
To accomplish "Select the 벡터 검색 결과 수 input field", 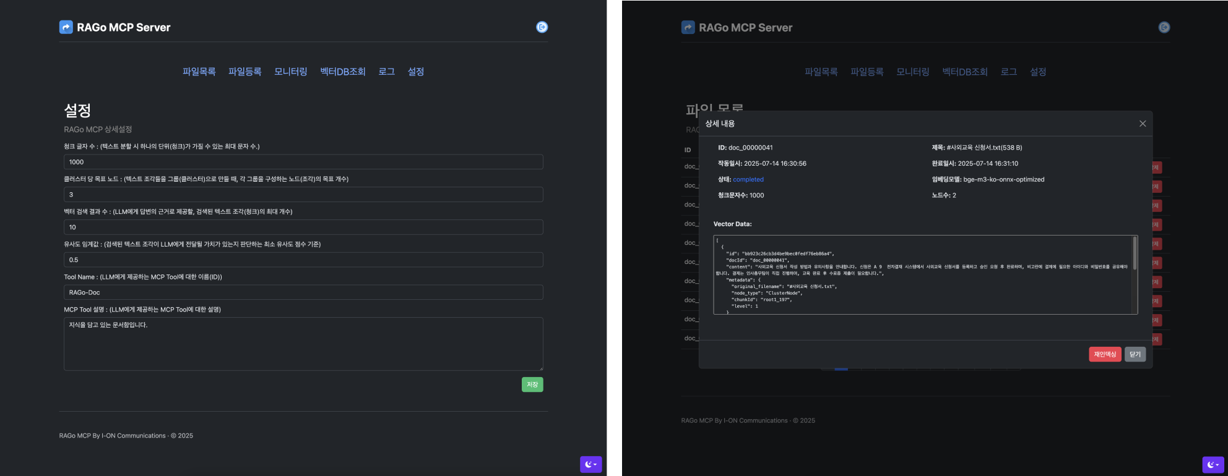I will click(303, 227).
